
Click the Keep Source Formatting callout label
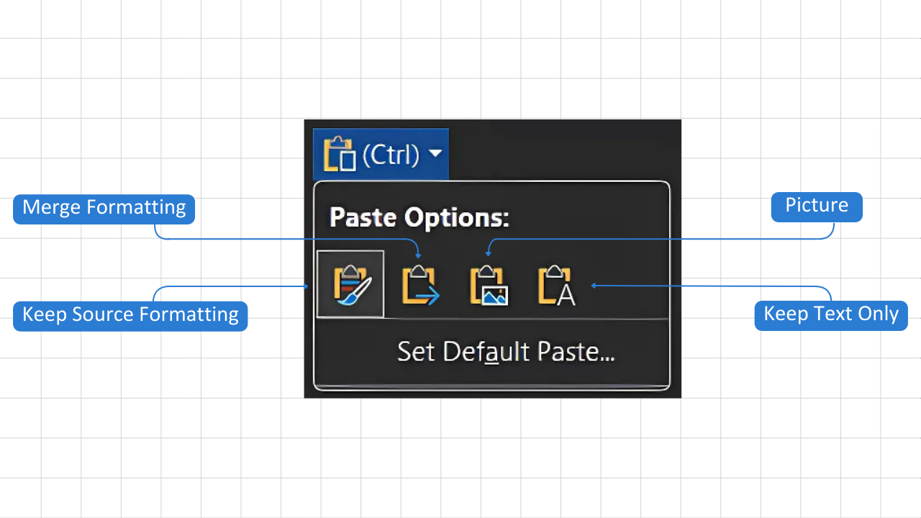(130, 314)
